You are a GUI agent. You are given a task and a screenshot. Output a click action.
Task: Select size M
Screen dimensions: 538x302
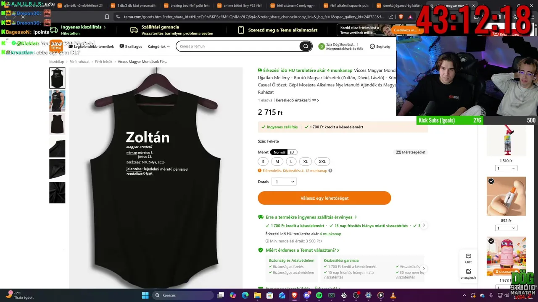click(277, 161)
